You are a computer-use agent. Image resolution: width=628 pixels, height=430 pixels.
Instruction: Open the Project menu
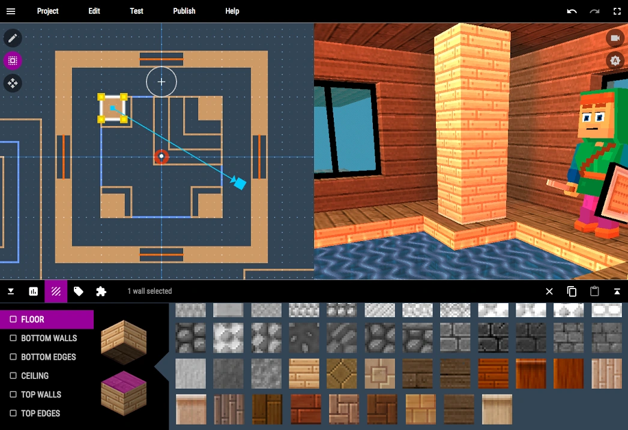click(47, 11)
